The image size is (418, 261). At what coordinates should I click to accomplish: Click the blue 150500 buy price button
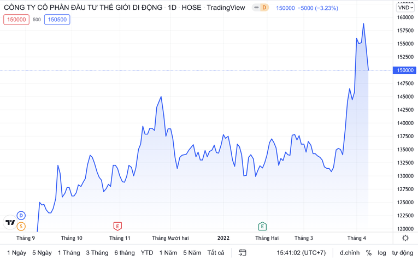pos(57,20)
